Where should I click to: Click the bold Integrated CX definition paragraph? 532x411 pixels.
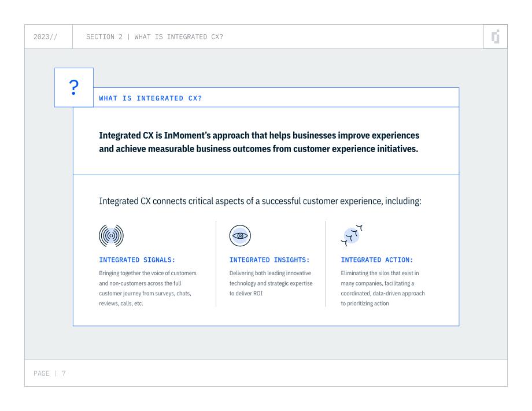point(259,142)
